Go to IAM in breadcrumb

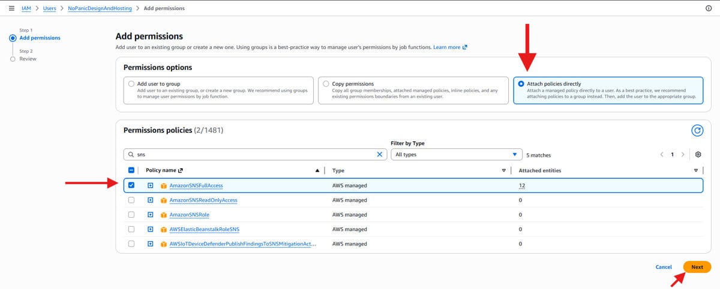[x=26, y=8]
